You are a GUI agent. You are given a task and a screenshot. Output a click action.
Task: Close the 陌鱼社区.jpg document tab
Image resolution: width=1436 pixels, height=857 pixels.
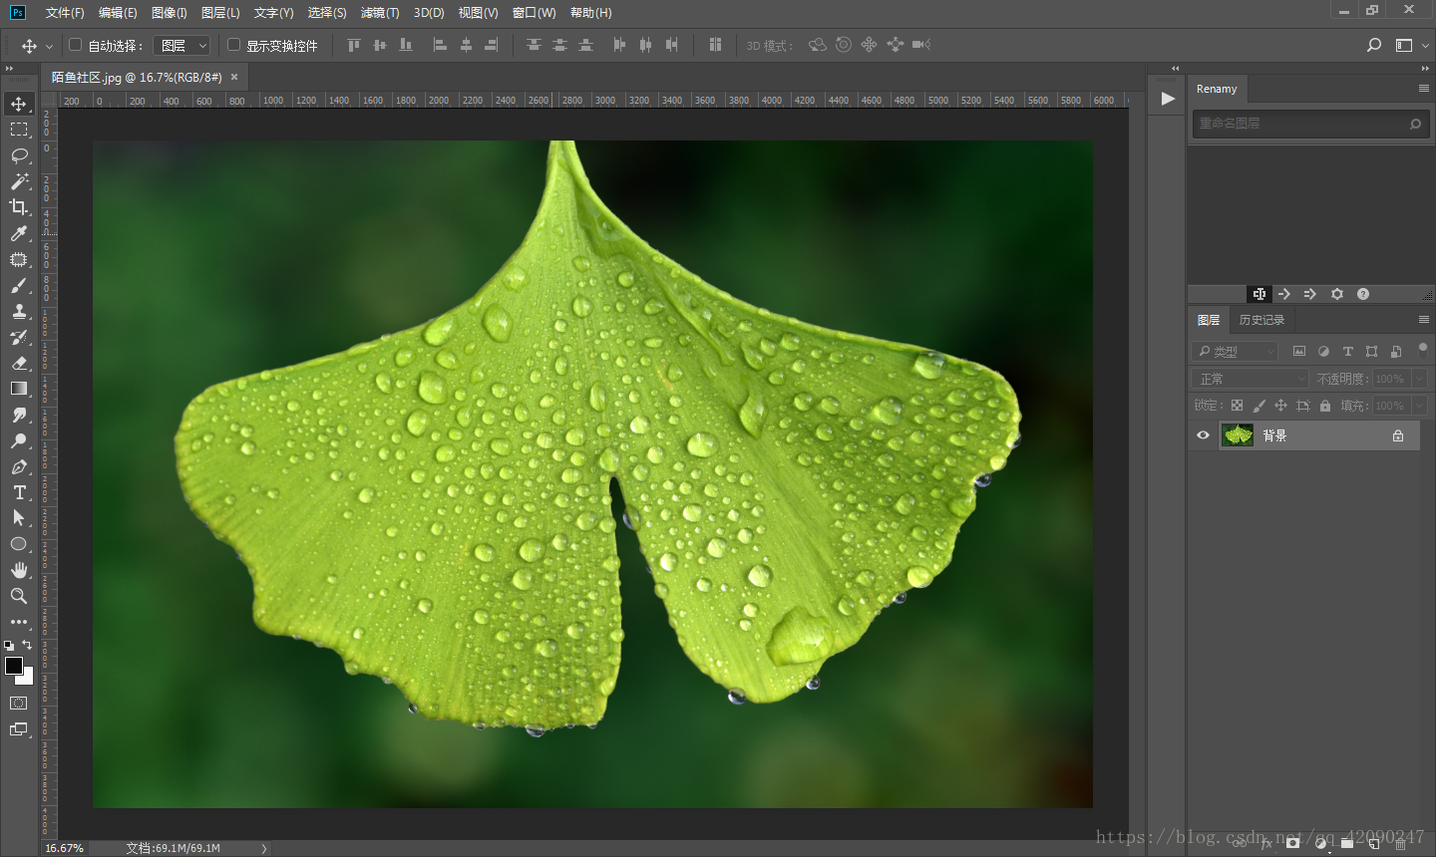[x=234, y=77]
